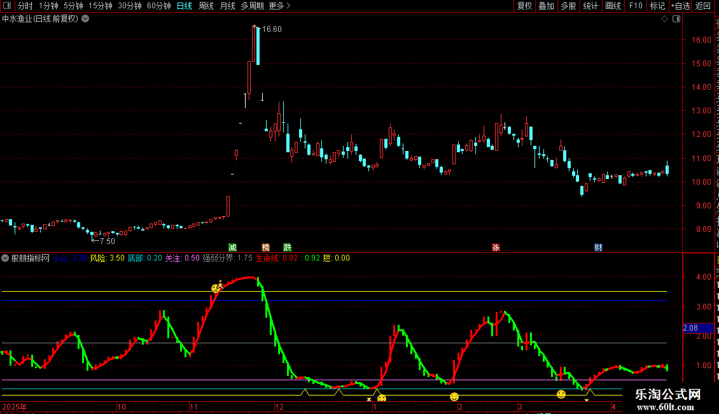Image resolution: width=719 pixels, height=414 pixels.
Task: Select the 1分钟 period
Action: [x=48, y=6]
